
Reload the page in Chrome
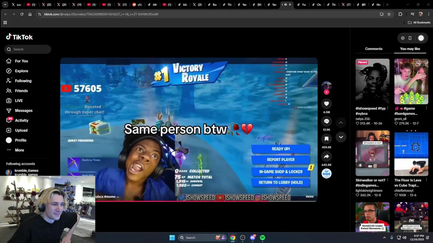point(22,14)
